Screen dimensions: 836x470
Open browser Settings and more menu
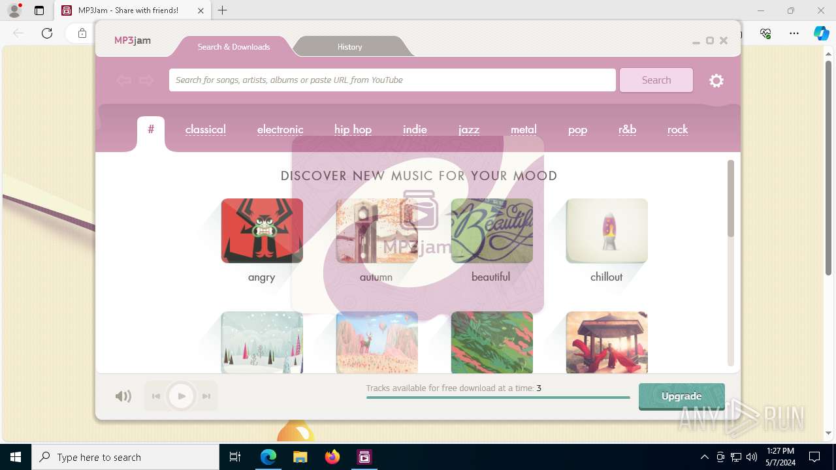(794, 33)
